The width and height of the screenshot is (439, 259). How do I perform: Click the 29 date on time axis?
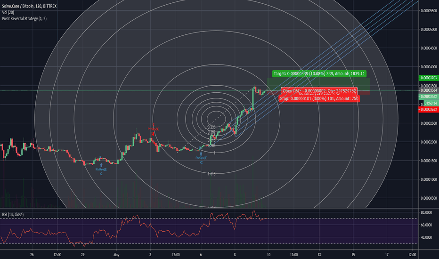(x=82, y=255)
